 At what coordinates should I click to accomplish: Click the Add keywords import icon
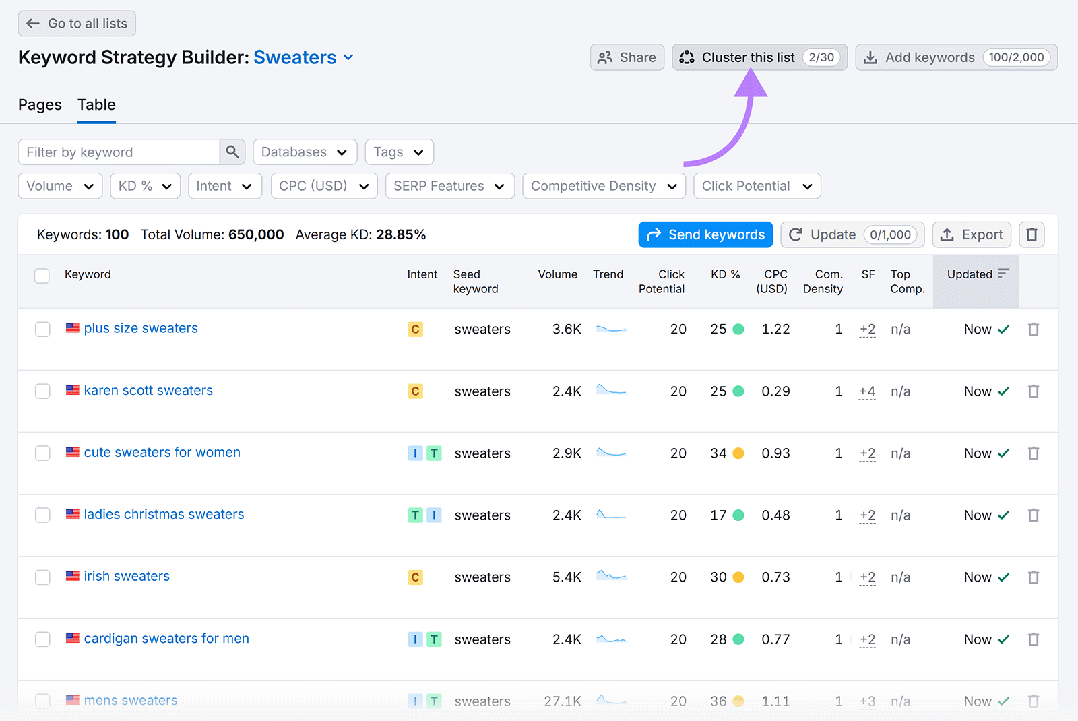872,57
